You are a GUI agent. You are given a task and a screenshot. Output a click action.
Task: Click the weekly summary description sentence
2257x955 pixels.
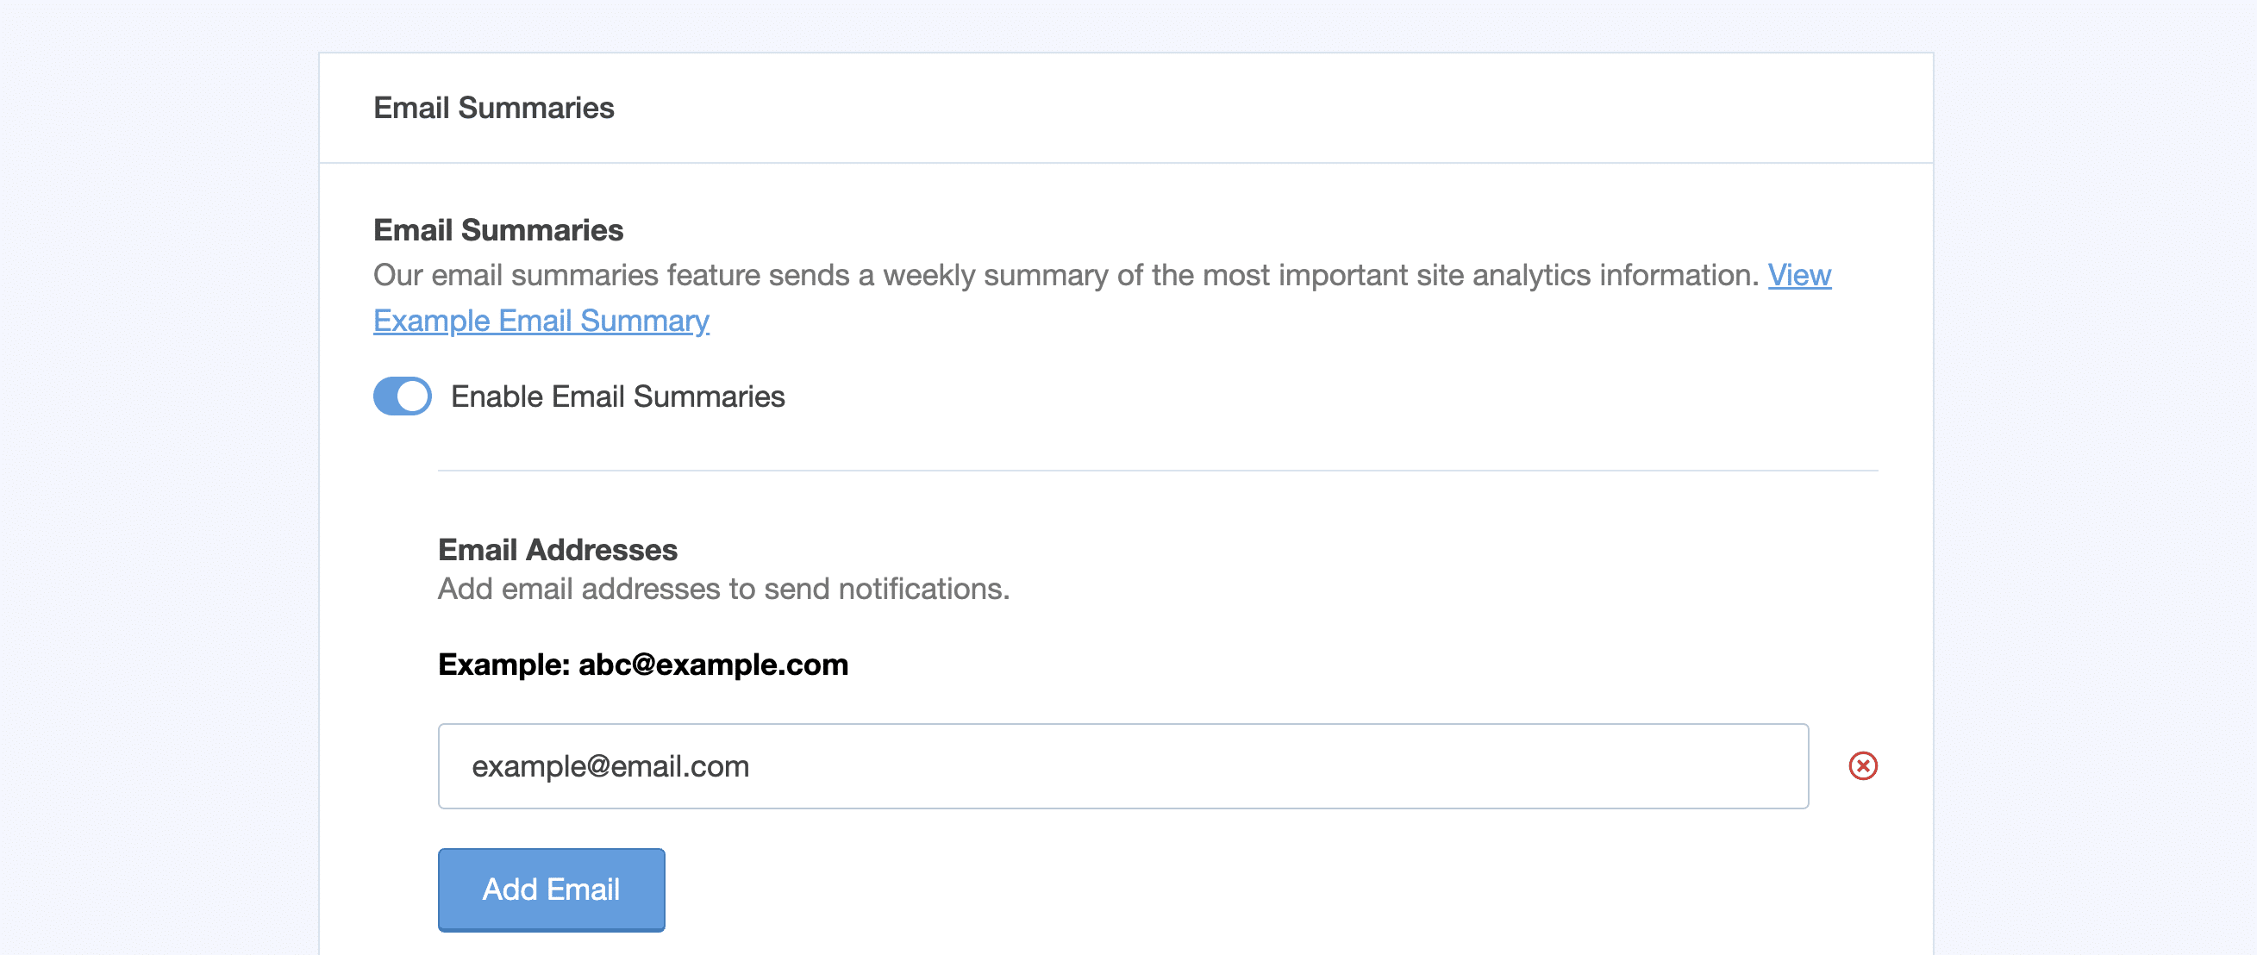[x=1065, y=275]
